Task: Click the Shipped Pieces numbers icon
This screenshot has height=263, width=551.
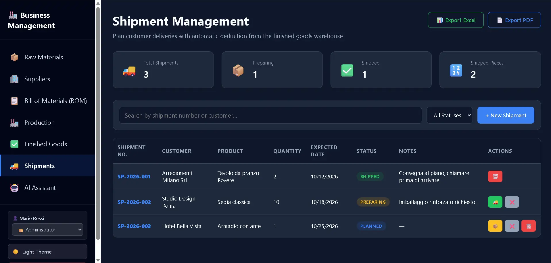Action: pyautogui.click(x=456, y=71)
